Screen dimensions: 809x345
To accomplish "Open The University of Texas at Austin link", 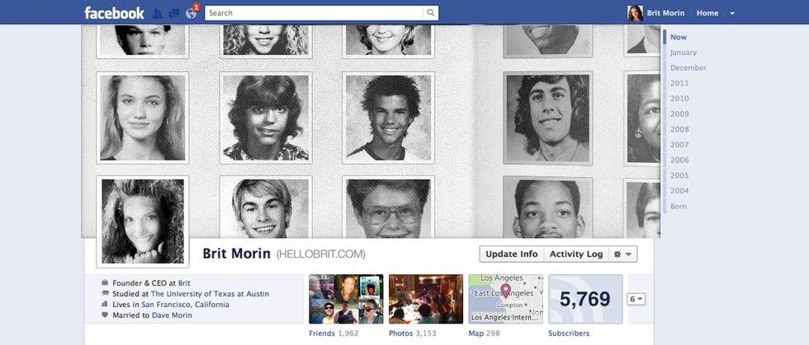I will tap(210, 293).
